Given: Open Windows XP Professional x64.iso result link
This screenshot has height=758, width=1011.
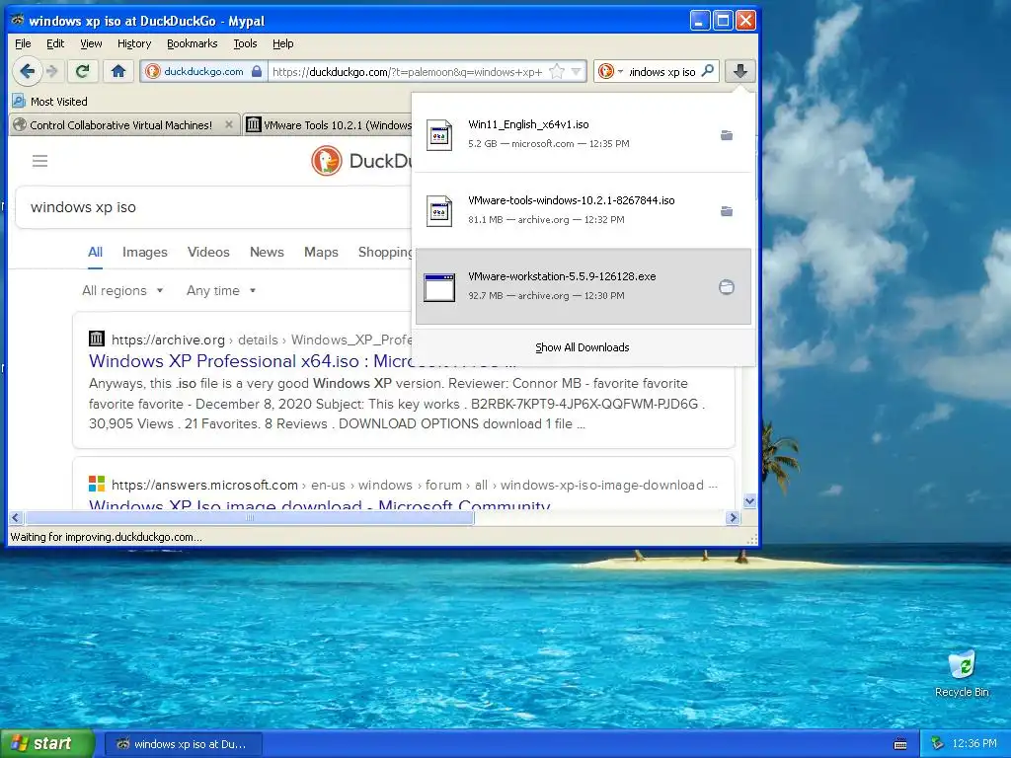Looking at the screenshot, I should [250, 361].
